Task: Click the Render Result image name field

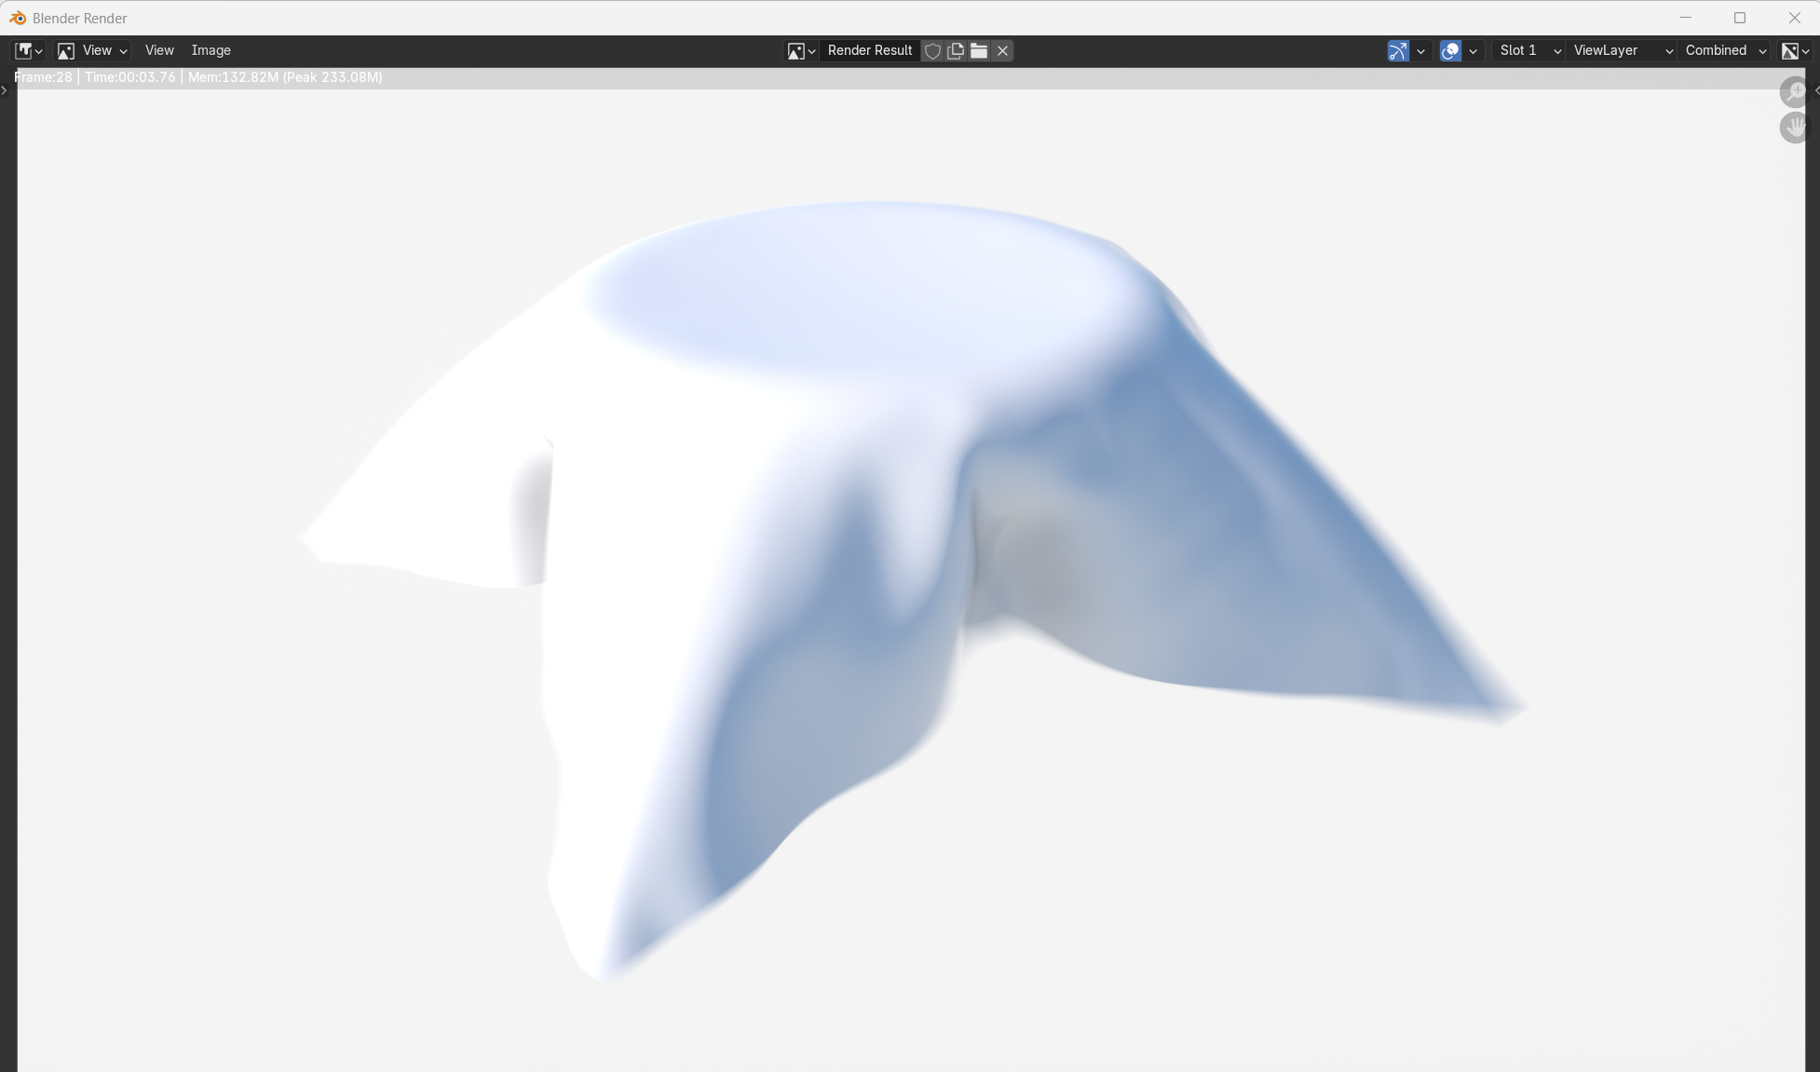Action: point(869,51)
